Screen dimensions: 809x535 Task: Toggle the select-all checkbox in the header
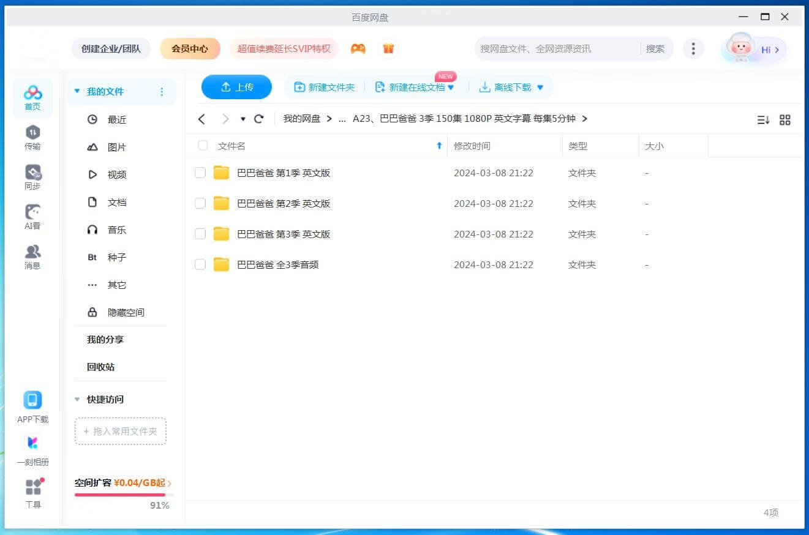pos(203,146)
